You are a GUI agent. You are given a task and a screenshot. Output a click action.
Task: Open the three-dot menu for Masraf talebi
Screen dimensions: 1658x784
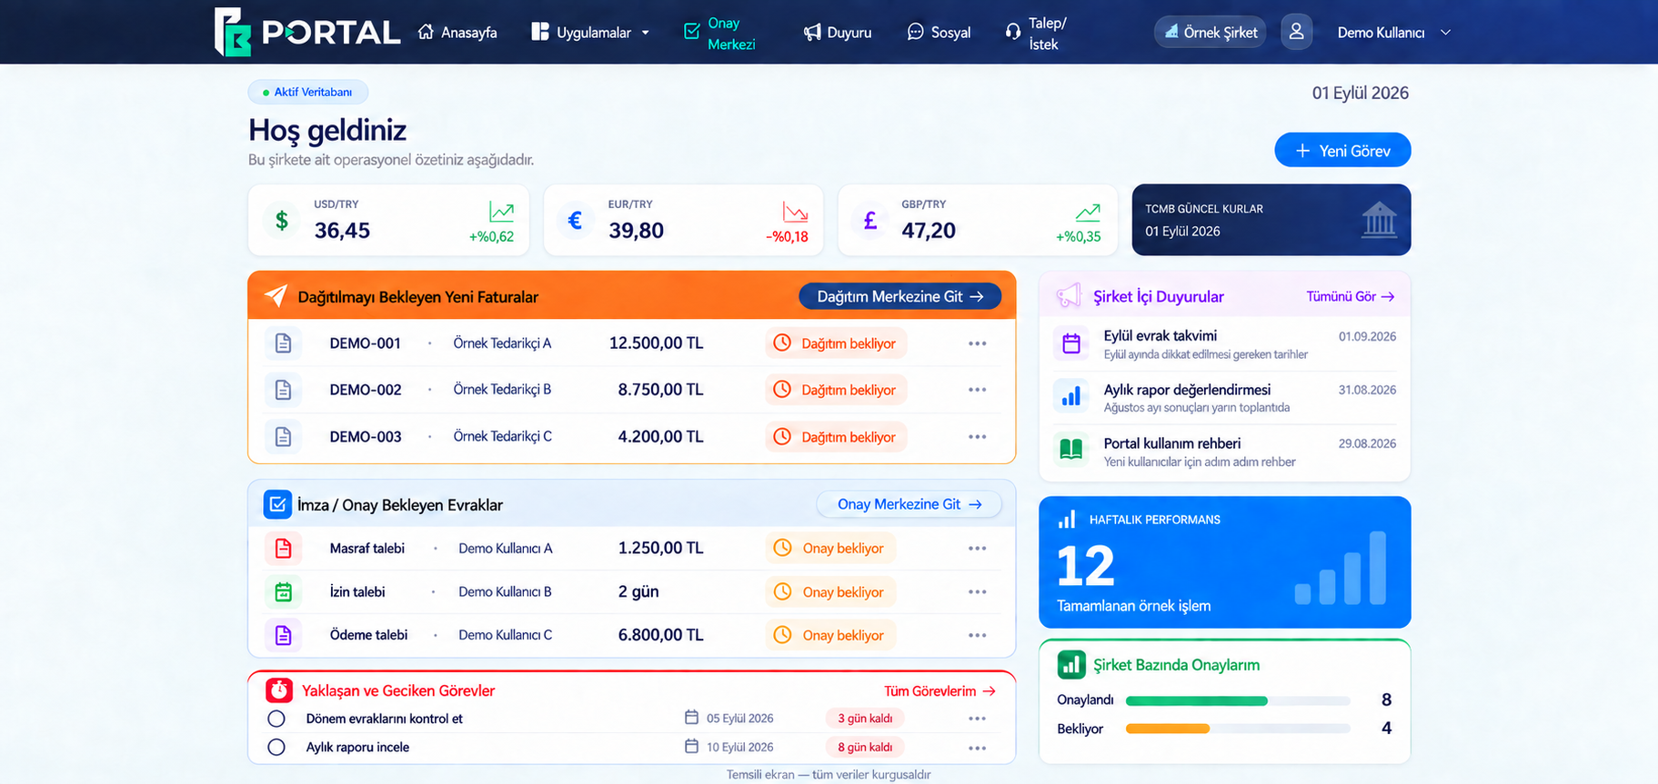tap(978, 549)
